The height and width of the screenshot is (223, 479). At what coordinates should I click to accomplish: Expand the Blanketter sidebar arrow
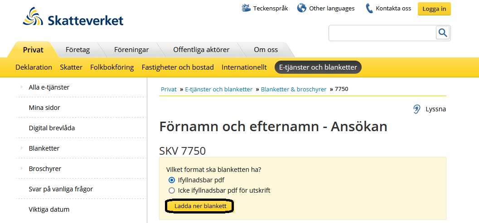point(21,148)
